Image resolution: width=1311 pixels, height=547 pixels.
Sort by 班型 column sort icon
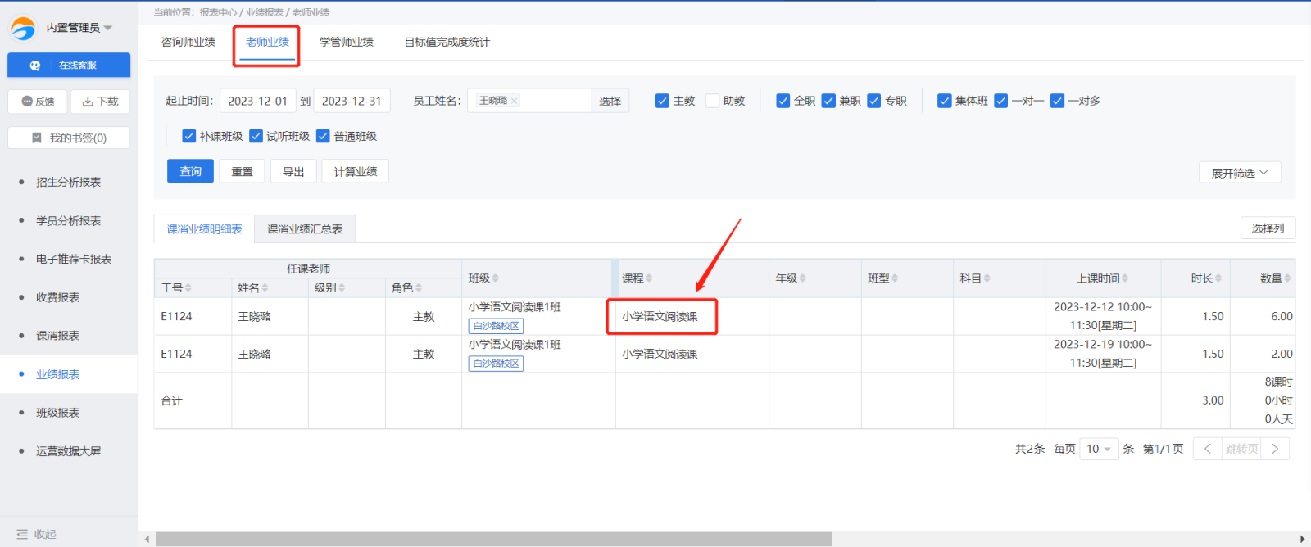tap(895, 278)
